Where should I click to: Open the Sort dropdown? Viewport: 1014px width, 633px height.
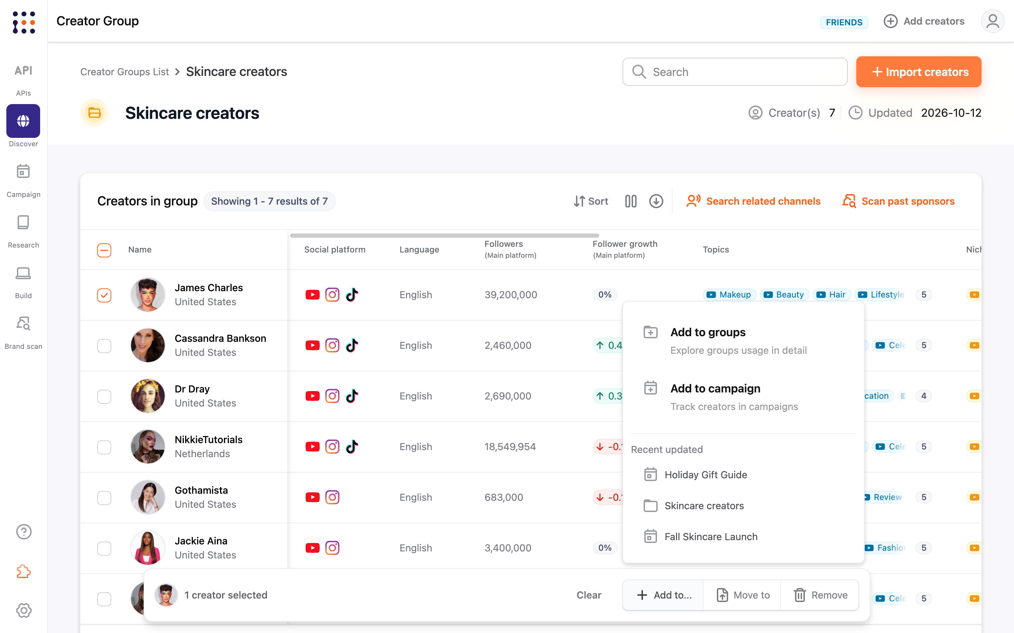click(591, 202)
